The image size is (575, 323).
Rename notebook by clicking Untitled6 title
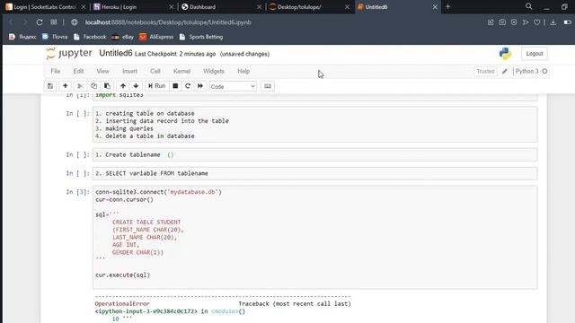point(116,53)
